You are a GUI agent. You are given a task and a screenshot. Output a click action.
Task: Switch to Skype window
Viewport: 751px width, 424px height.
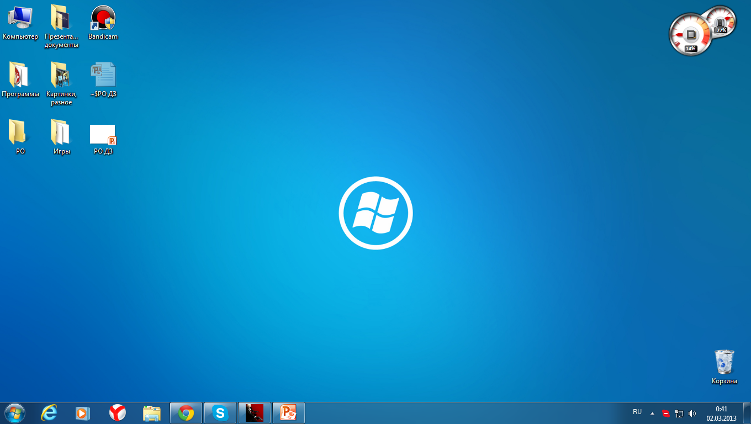pyautogui.click(x=220, y=412)
